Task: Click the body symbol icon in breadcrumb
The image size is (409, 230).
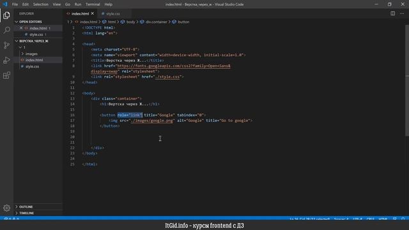Action: pyautogui.click(x=123, y=22)
